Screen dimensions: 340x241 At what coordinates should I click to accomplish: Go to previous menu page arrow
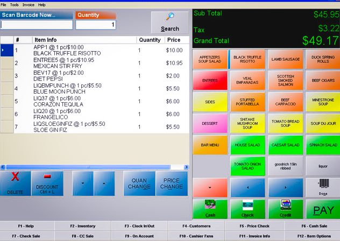click(247, 188)
